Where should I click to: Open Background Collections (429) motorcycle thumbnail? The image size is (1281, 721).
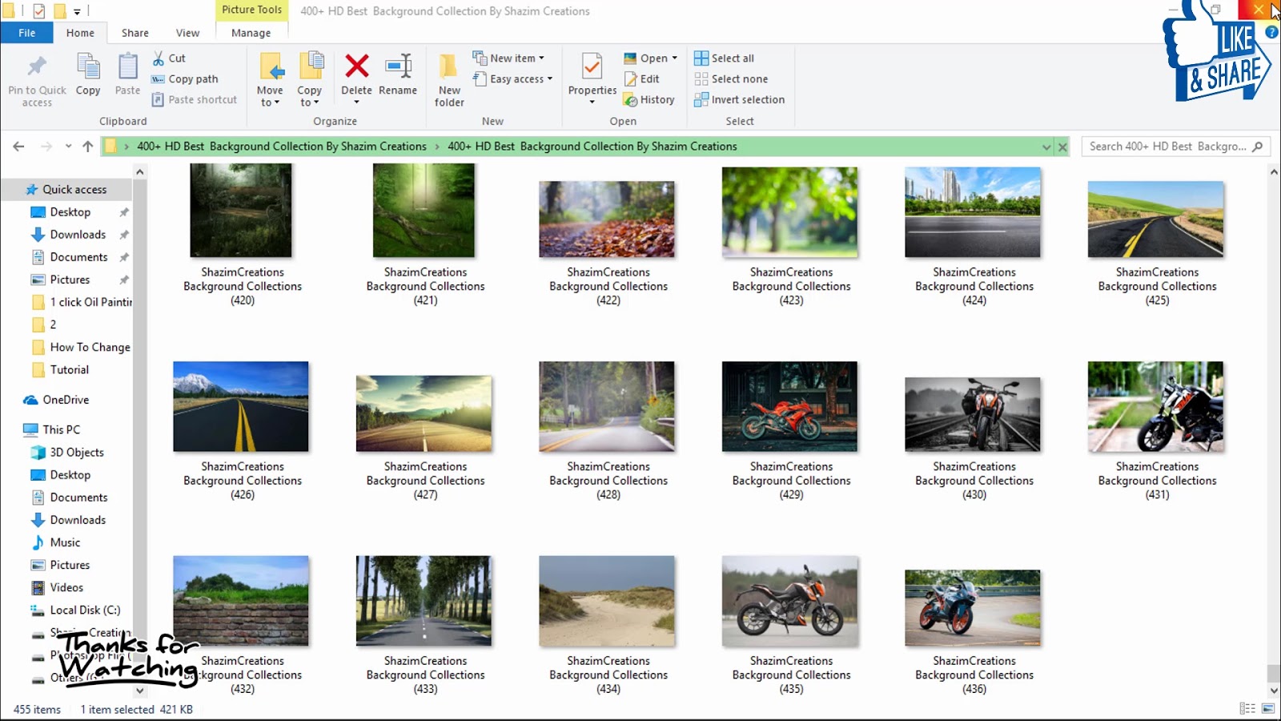coord(789,407)
